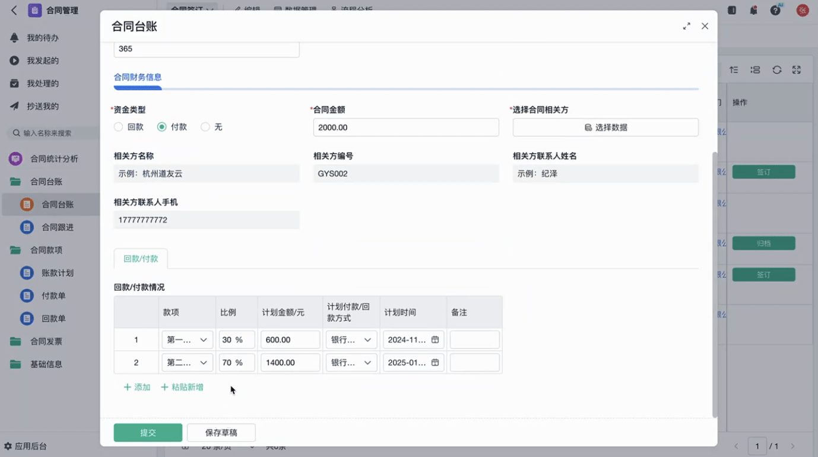Screen dimensions: 818x457
Task: Click the 合同金额 input field
Action: point(406,128)
